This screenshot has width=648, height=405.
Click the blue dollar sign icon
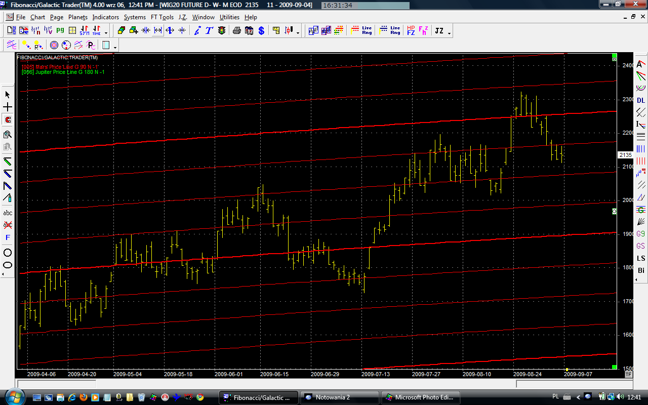(x=261, y=31)
